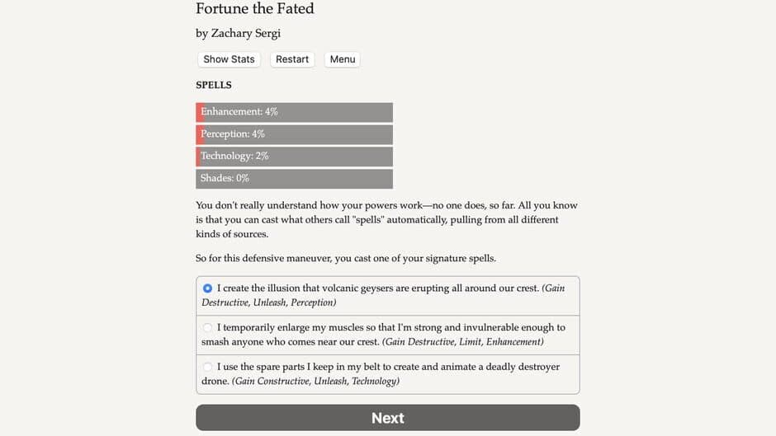Click the SPELLS section heading

click(x=214, y=85)
